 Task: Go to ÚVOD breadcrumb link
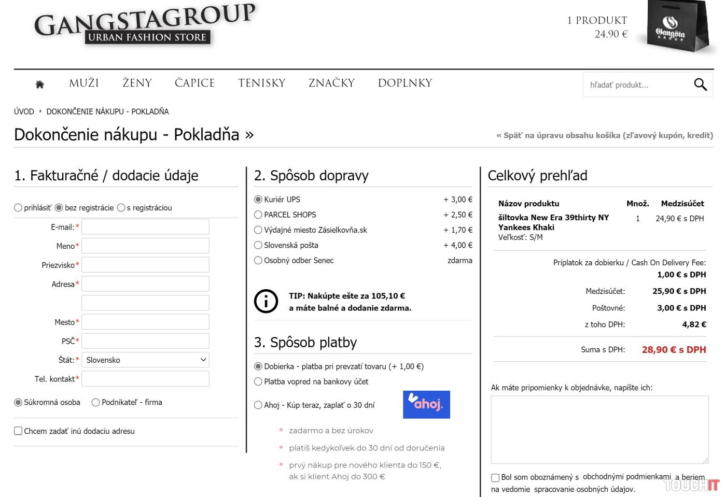point(24,111)
